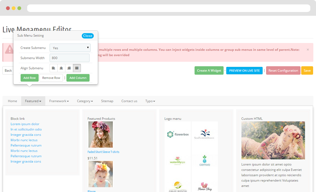Open Preview On Live Site

click(x=245, y=71)
